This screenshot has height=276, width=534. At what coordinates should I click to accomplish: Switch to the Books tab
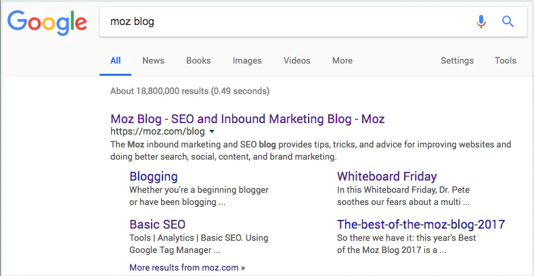198,61
